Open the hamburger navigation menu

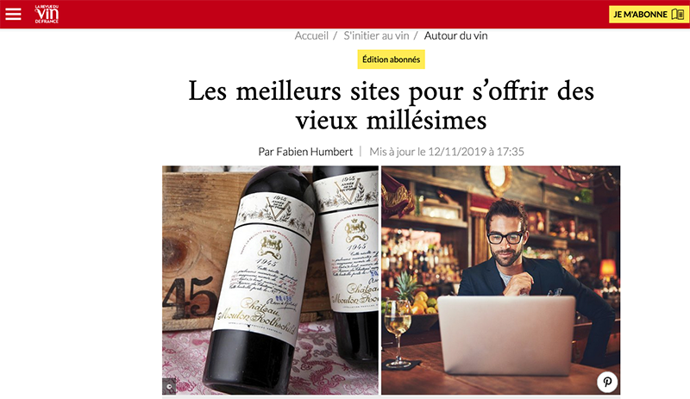tap(13, 14)
